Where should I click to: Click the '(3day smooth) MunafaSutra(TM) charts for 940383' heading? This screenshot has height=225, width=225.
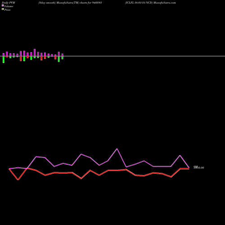click(x=70, y=3)
